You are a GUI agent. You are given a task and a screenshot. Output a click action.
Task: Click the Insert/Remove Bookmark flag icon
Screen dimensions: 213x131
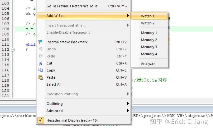pos(41,42)
